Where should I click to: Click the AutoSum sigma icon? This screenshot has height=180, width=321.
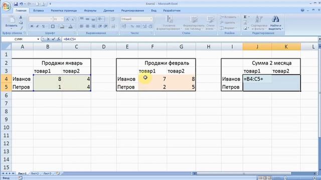pos(245,17)
